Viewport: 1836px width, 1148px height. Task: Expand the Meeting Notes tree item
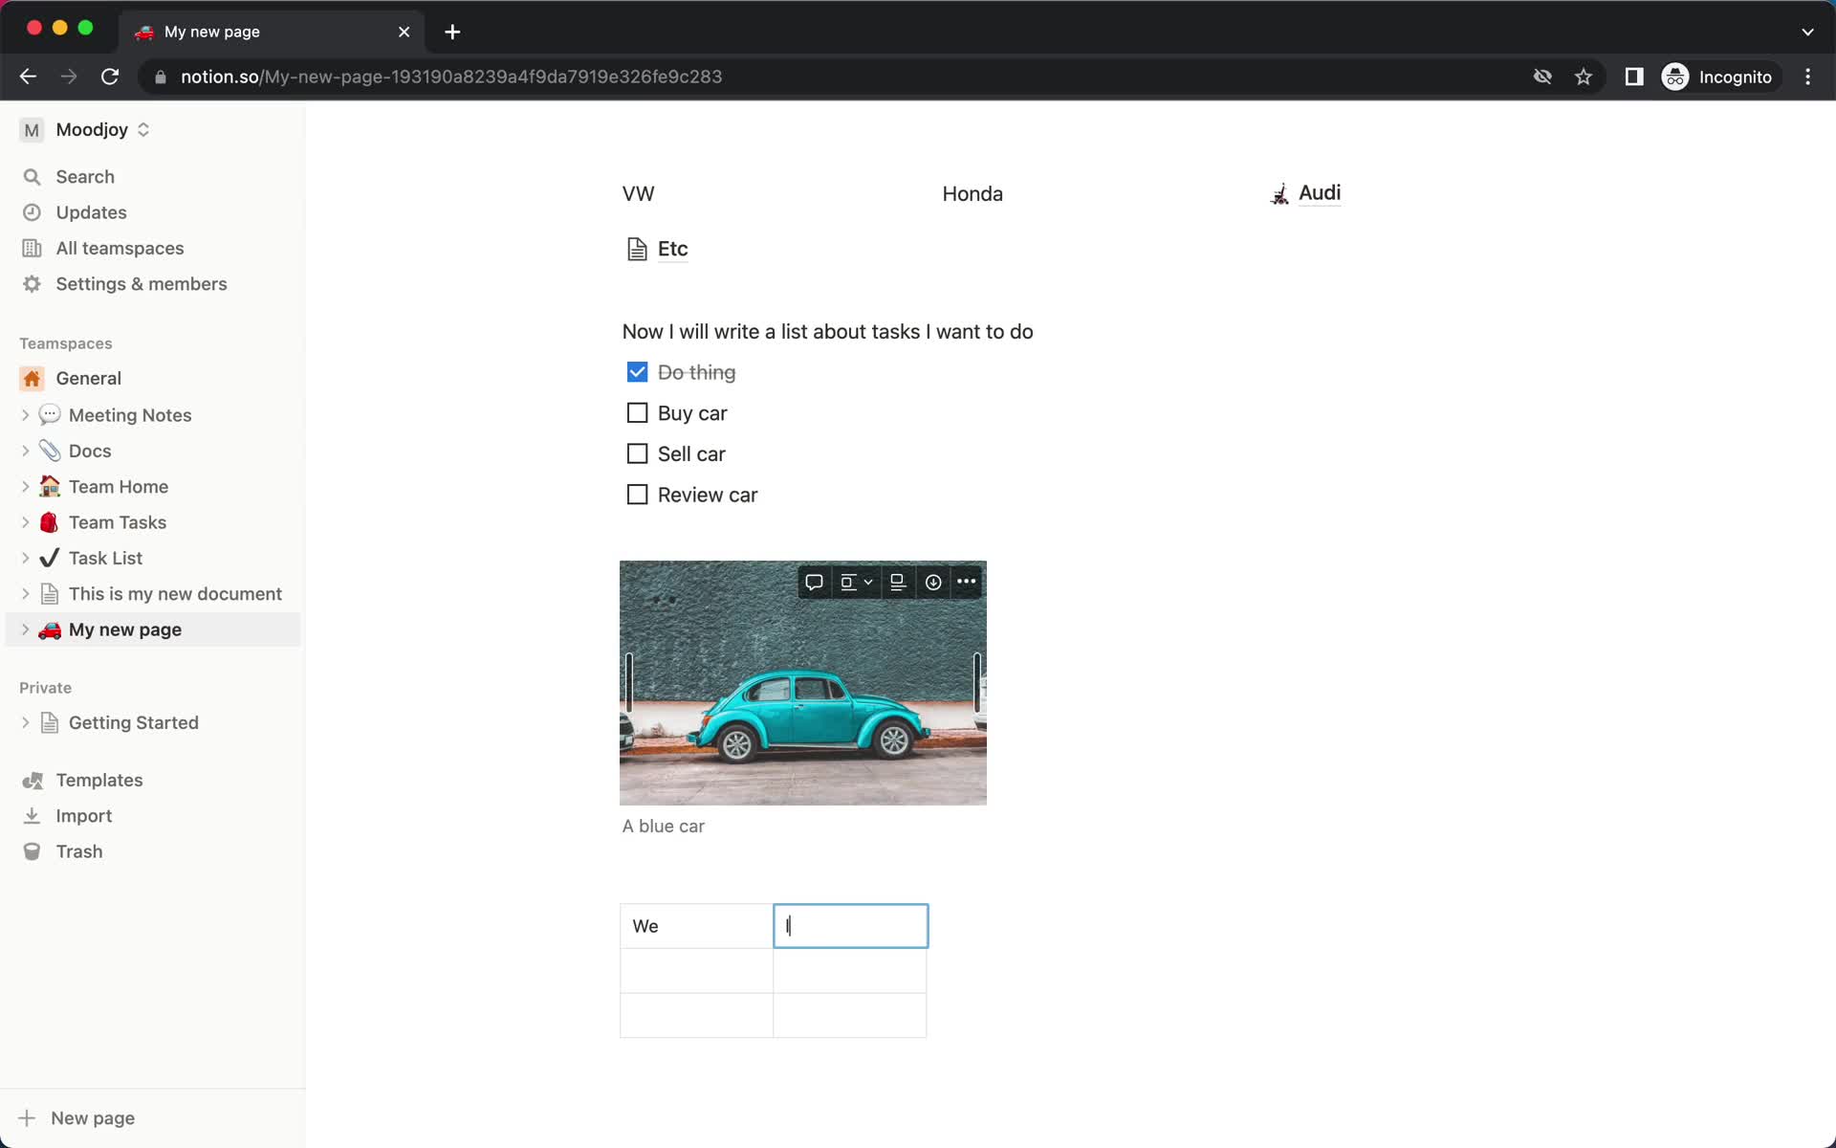tap(27, 415)
